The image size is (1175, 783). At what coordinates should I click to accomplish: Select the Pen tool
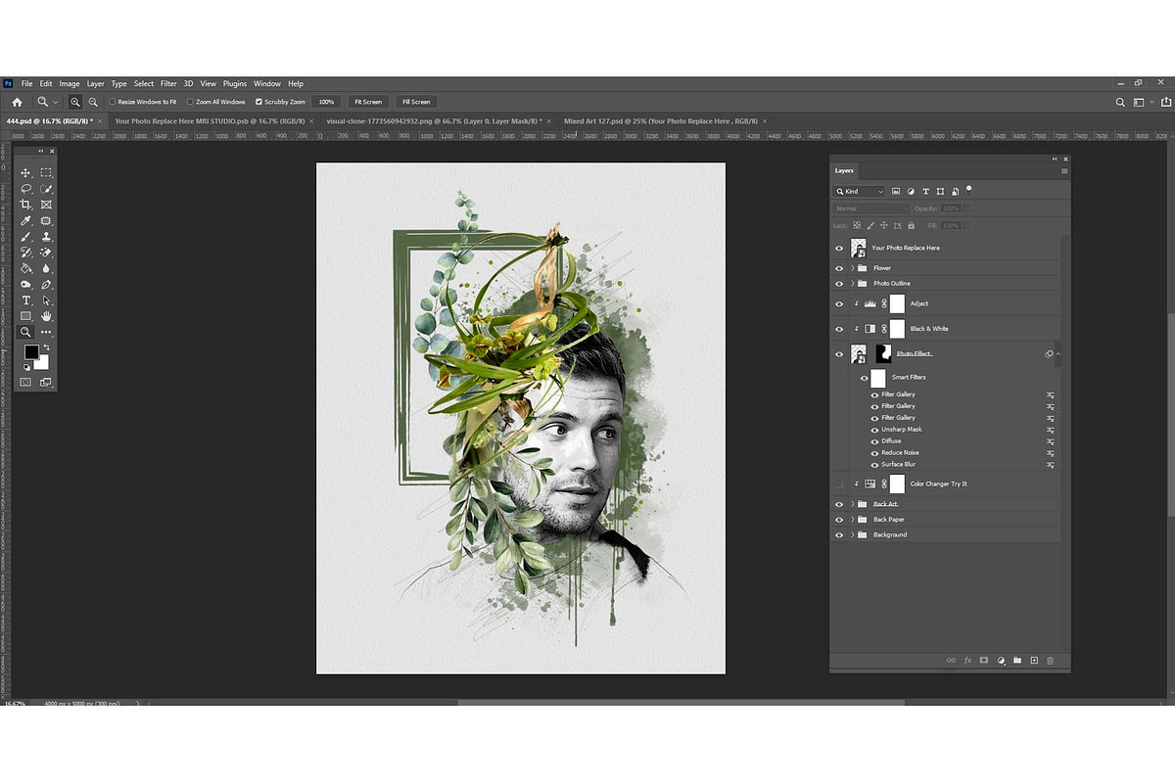(46, 284)
